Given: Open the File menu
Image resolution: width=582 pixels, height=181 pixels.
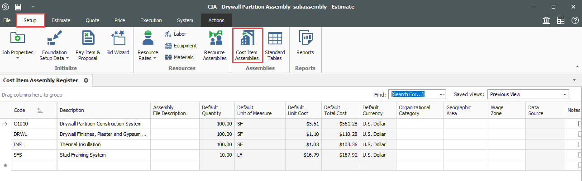Looking at the screenshot, I should (7, 20).
